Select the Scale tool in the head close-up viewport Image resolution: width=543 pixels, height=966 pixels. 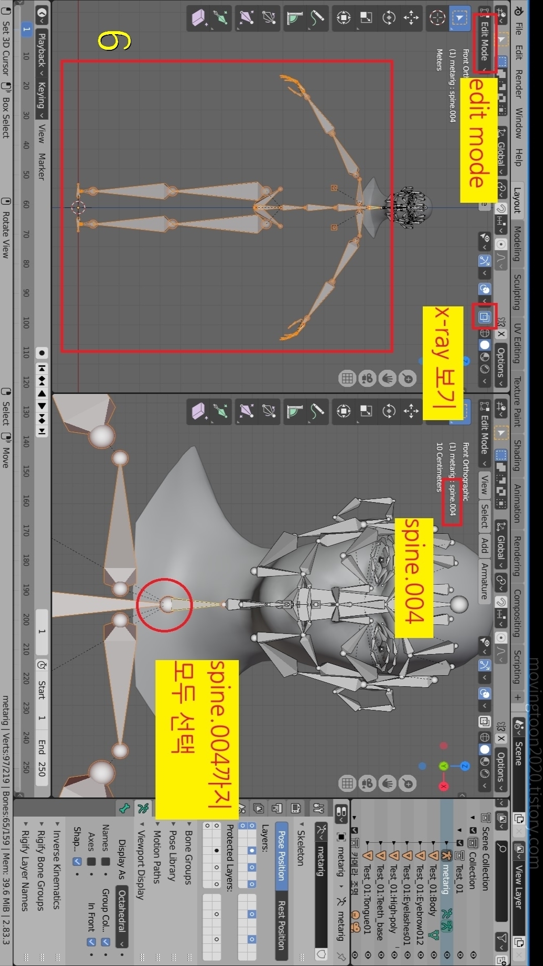point(366,411)
